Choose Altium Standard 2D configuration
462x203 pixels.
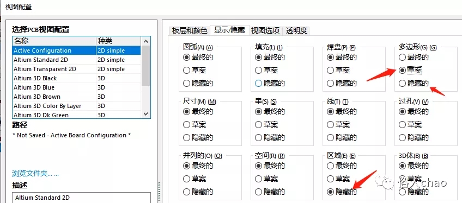pyautogui.click(x=77, y=60)
